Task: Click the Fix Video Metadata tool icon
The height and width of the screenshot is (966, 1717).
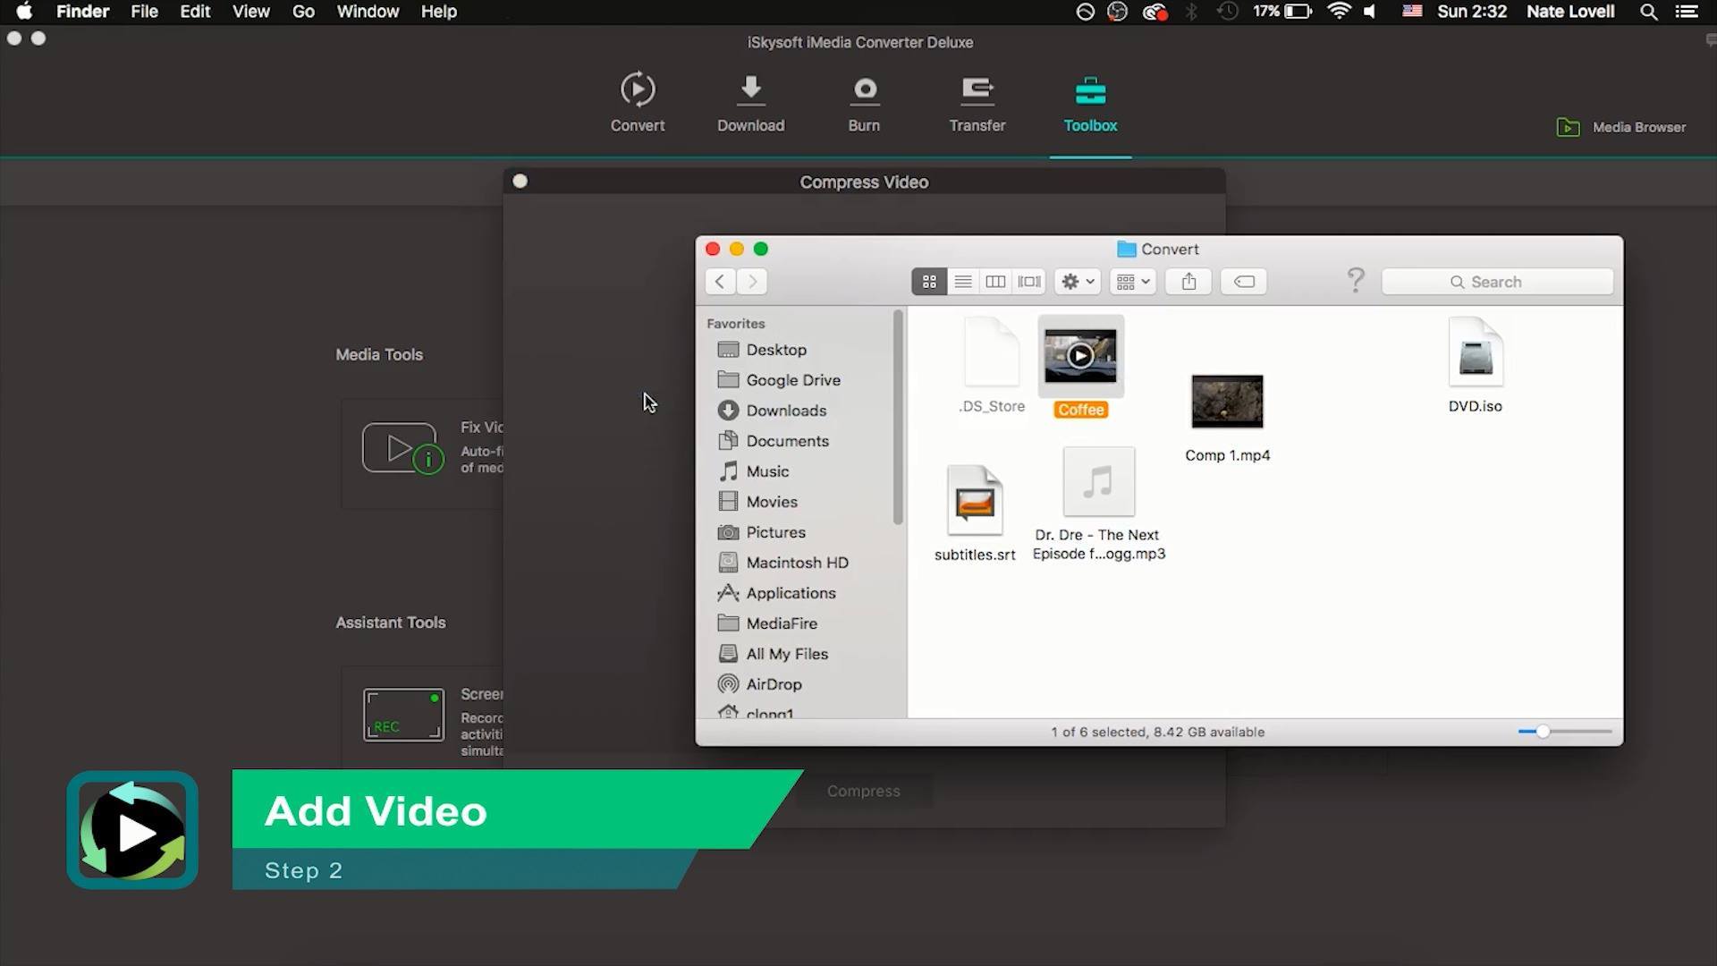Action: click(402, 448)
